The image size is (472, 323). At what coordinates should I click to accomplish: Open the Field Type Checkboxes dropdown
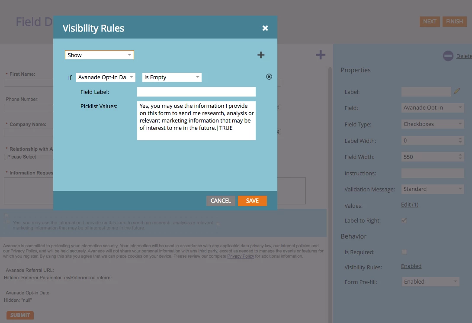click(433, 124)
